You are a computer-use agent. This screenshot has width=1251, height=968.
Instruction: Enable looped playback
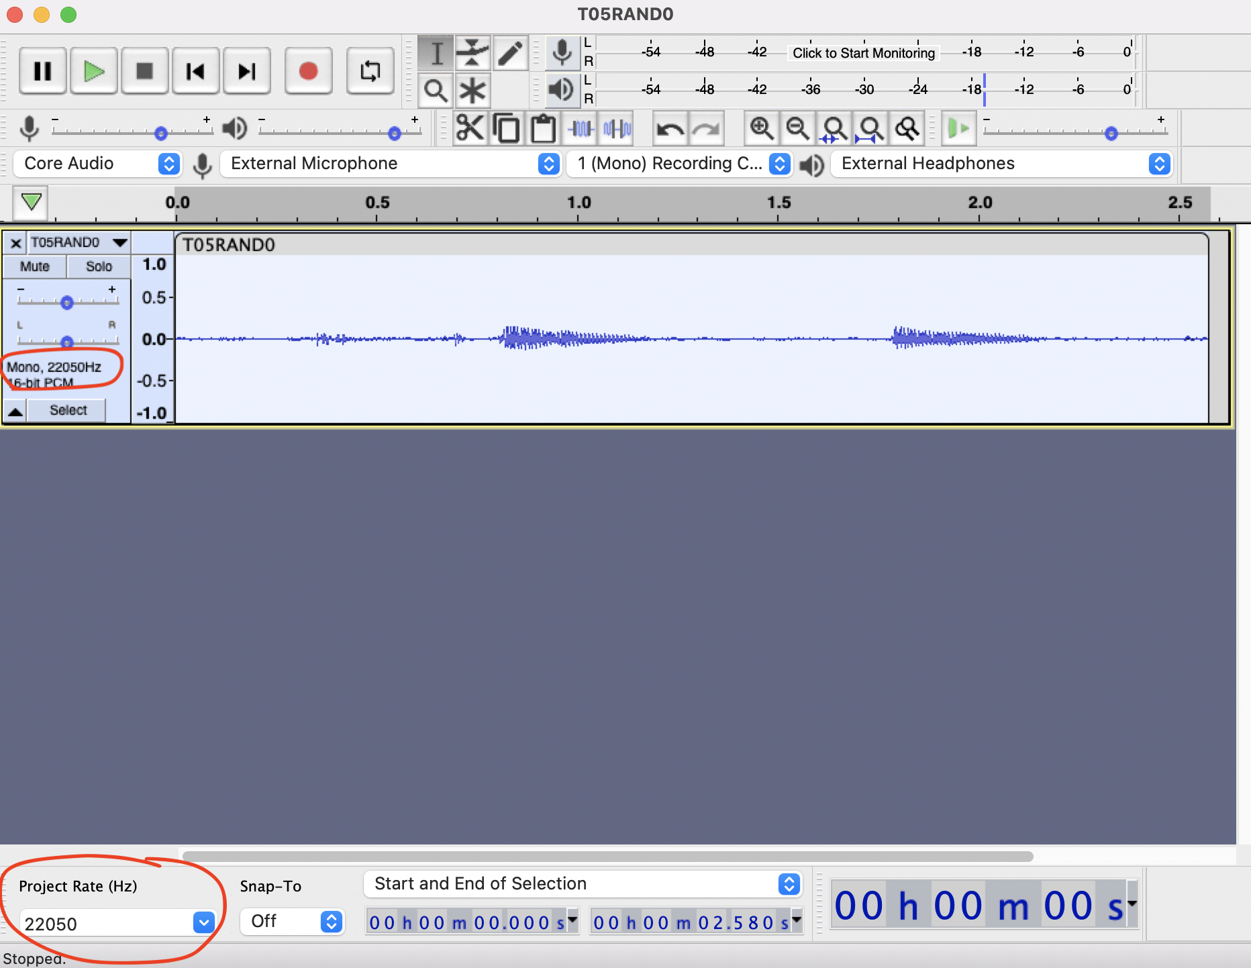(x=370, y=70)
